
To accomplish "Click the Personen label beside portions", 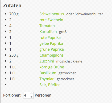I will (x=43, y=95).
